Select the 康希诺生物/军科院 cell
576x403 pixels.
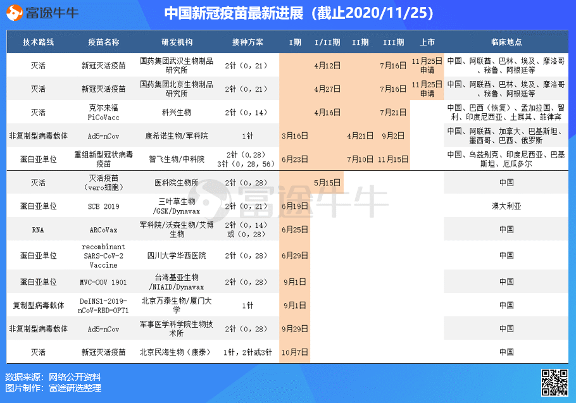click(177, 136)
